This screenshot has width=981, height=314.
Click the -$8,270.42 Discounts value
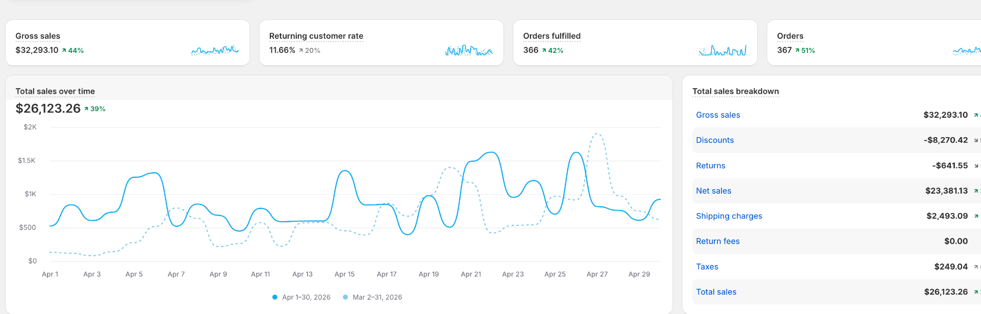945,140
